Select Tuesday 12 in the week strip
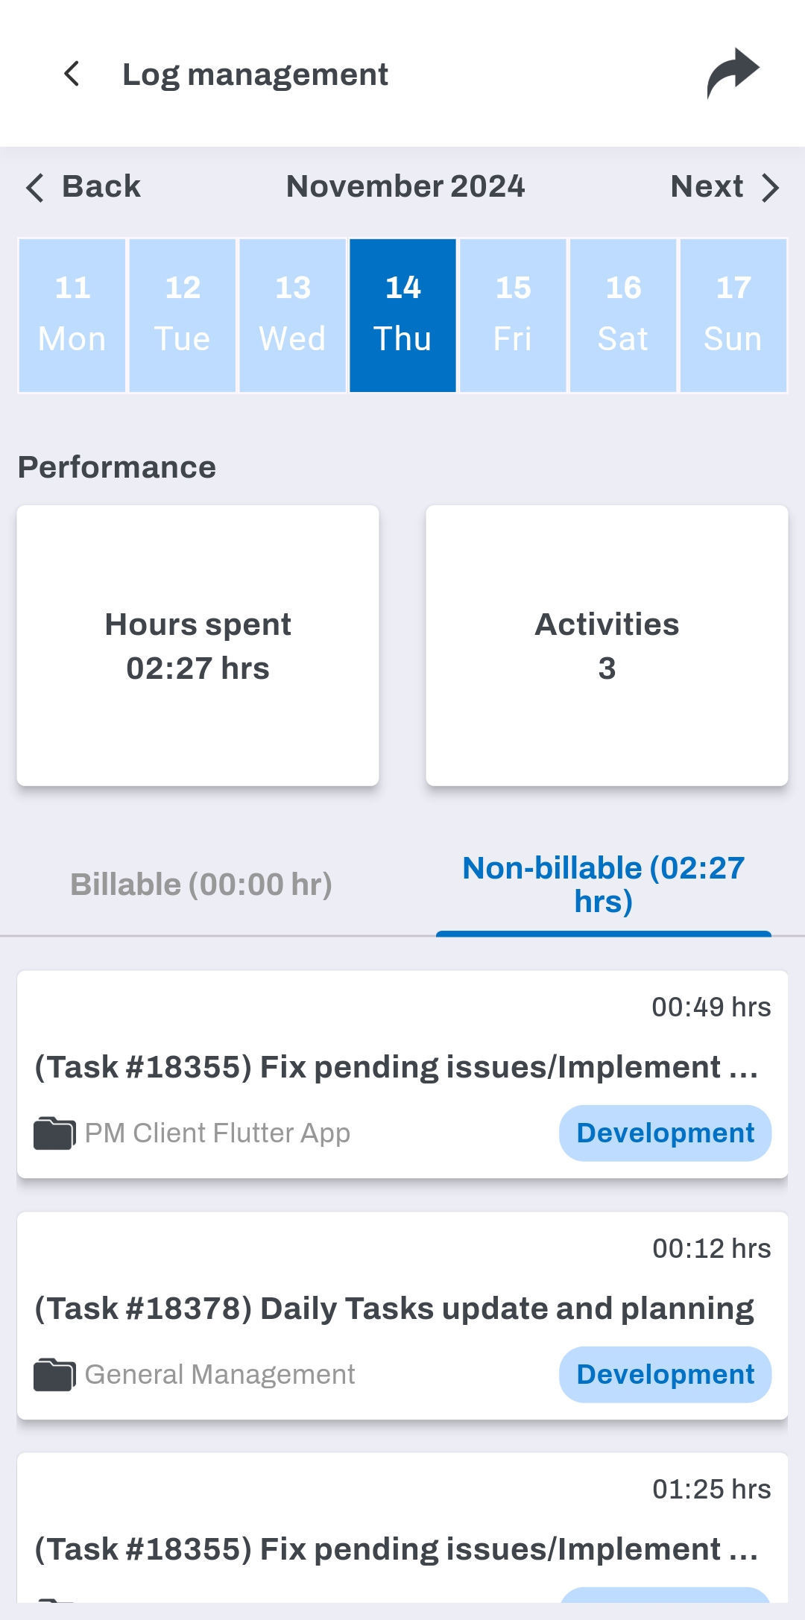This screenshot has height=1620, width=805. point(183,315)
